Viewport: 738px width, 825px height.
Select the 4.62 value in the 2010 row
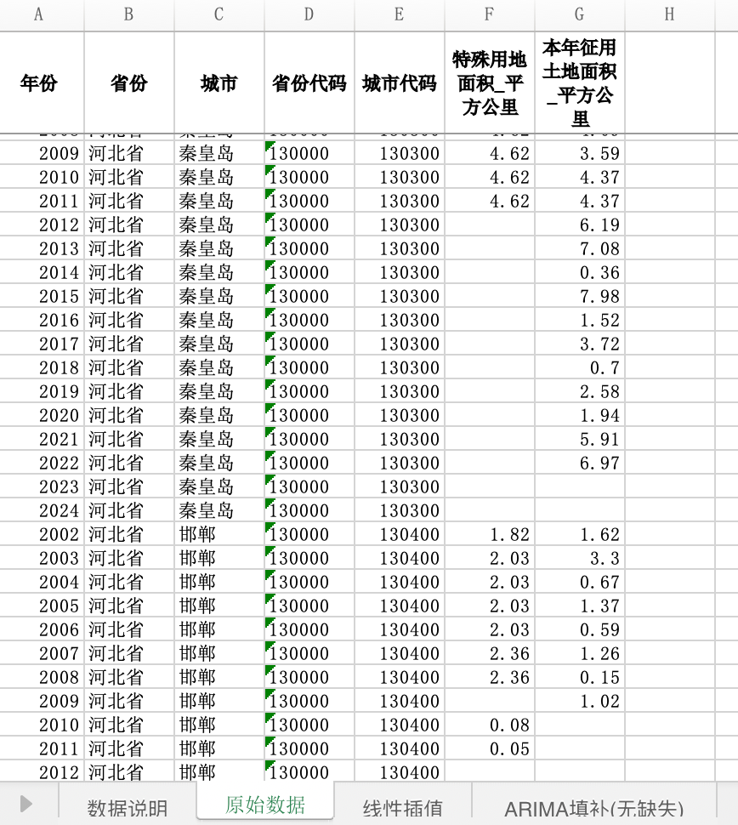coord(489,177)
